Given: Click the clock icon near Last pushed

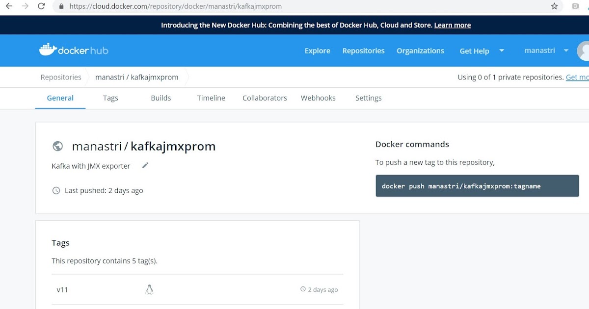Looking at the screenshot, I should tap(55, 190).
